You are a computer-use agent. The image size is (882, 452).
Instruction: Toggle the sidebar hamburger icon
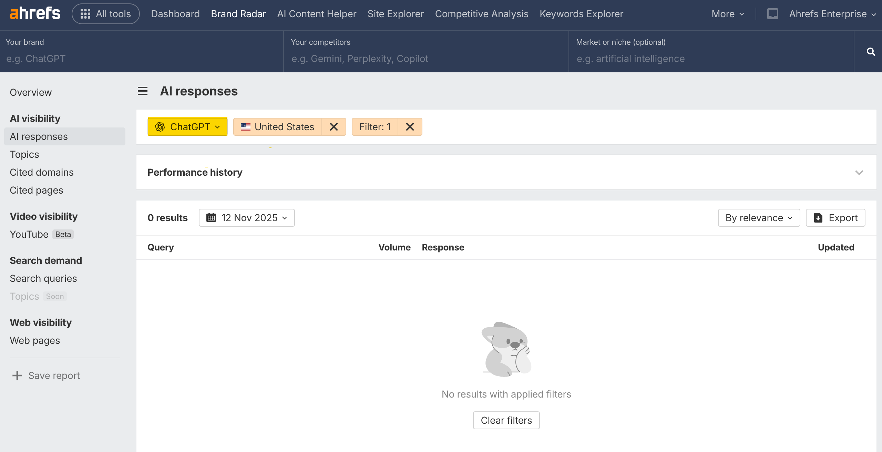point(143,91)
